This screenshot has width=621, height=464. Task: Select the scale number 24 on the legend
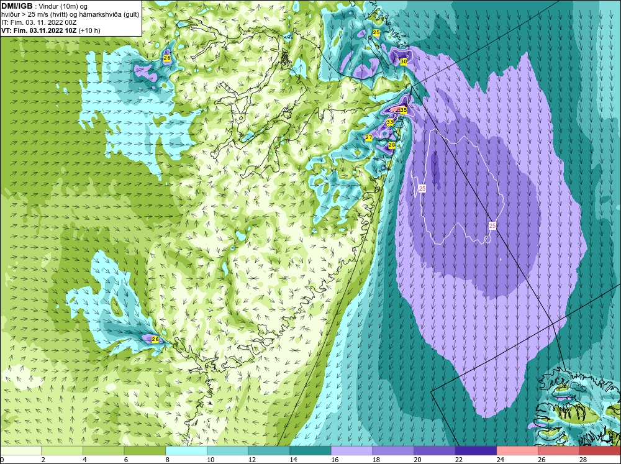coord(501,460)
